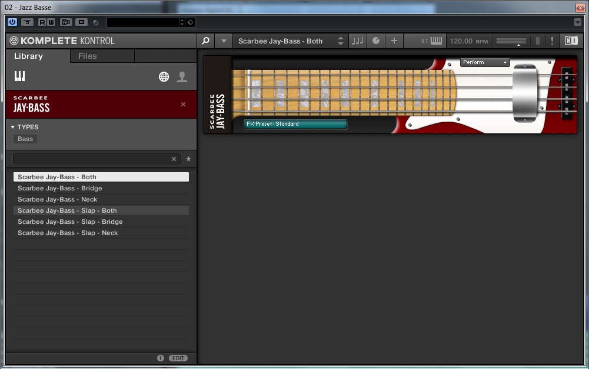Open the Perform dropdown on the bass
This screenshot has width=589, height=369.
tap(485, 62)
